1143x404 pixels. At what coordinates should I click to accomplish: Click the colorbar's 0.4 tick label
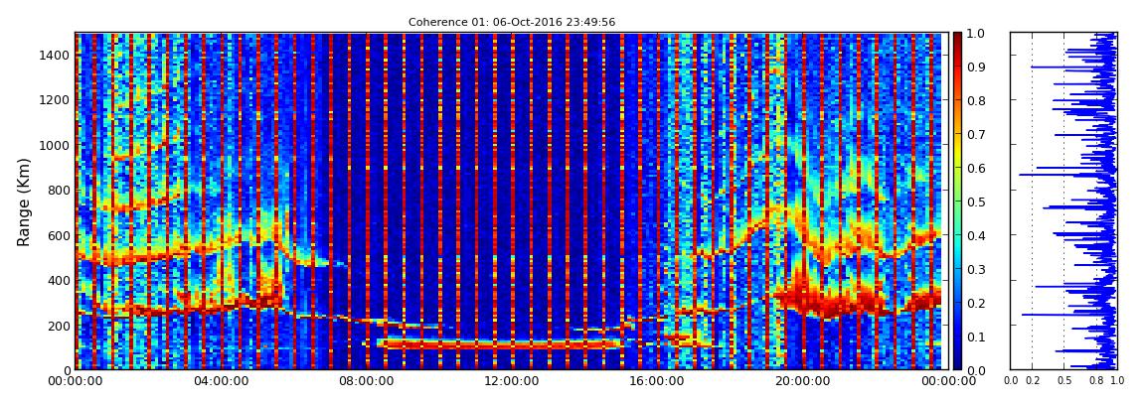tap(977, 236)
